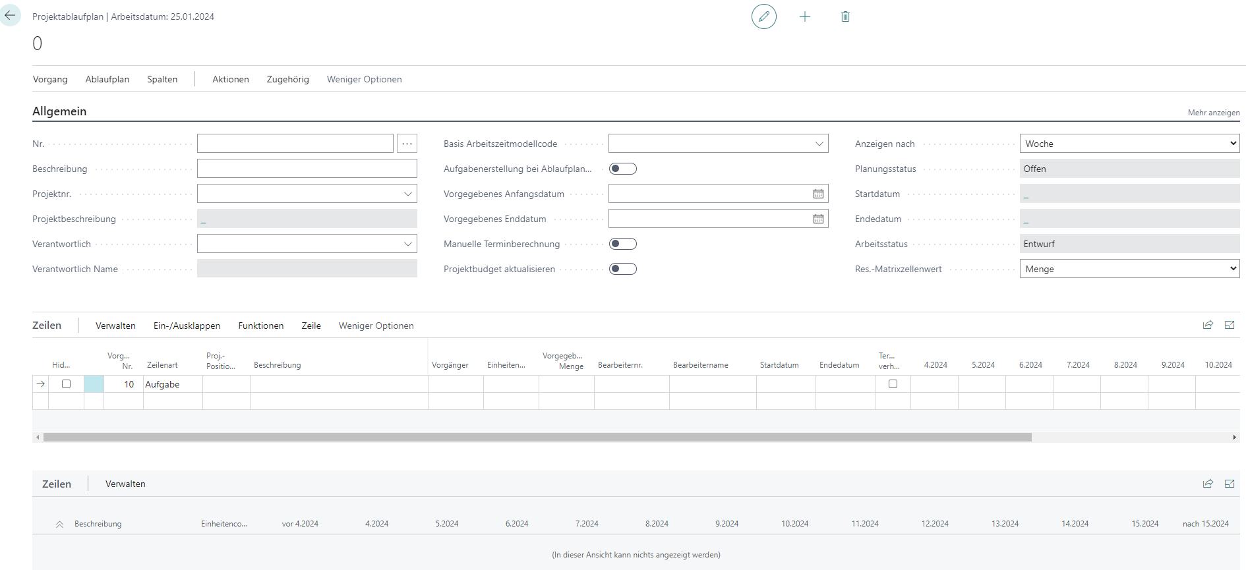The image size is (1246, 570).
Task: Click the Allgemein section heading
Action: pyautogui.click(x=59, y=111)
